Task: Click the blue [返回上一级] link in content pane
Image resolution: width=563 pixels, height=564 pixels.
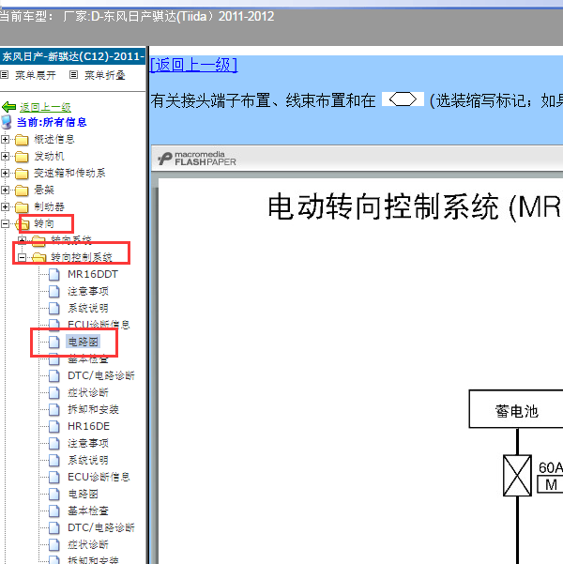Action: [193, 65]
